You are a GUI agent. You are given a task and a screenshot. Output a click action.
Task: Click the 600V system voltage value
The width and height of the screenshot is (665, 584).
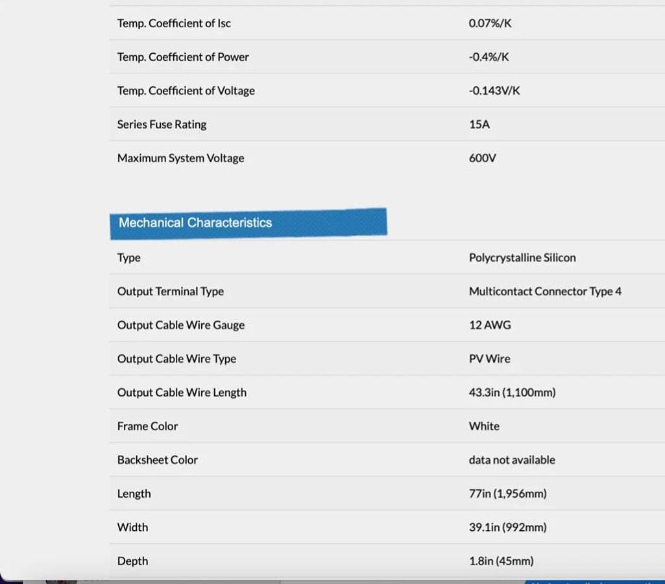pyautogui.click(x=482, y=158)
